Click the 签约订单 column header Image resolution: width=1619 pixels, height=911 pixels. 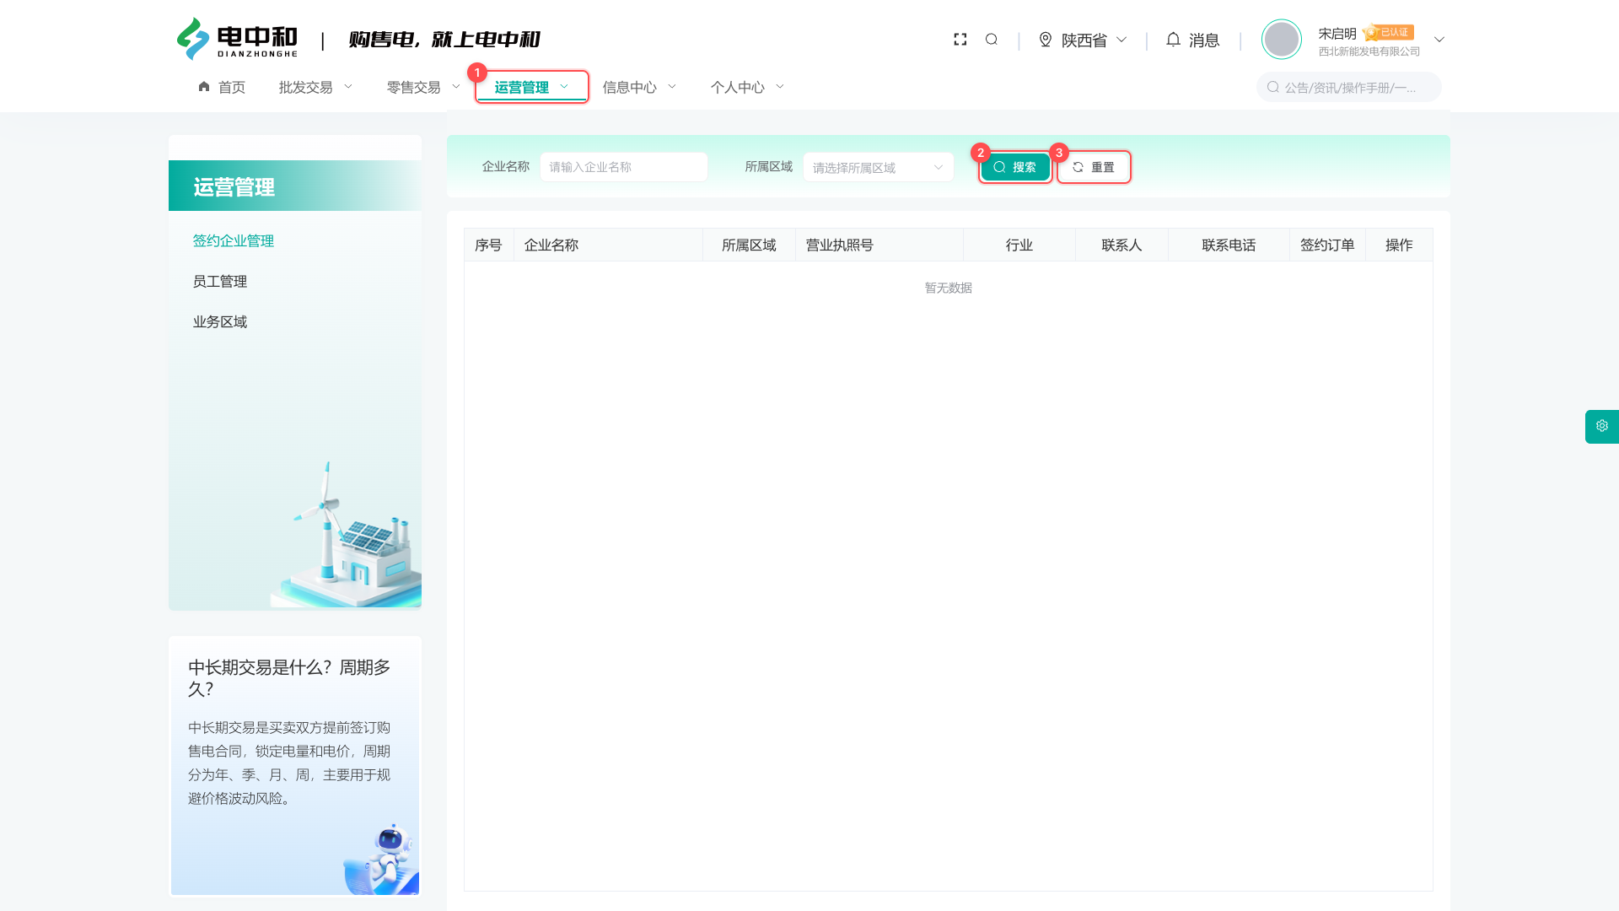point(1327,245)
